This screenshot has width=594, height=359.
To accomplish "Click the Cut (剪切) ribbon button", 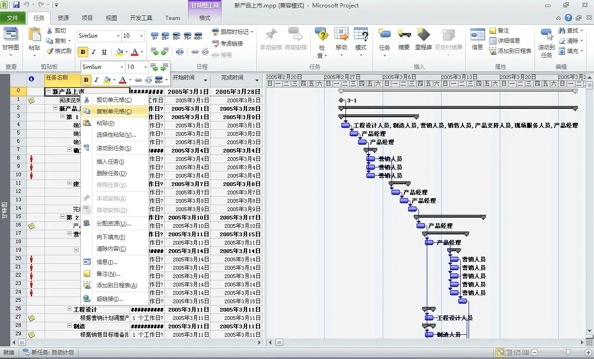I will coord(57,31).
